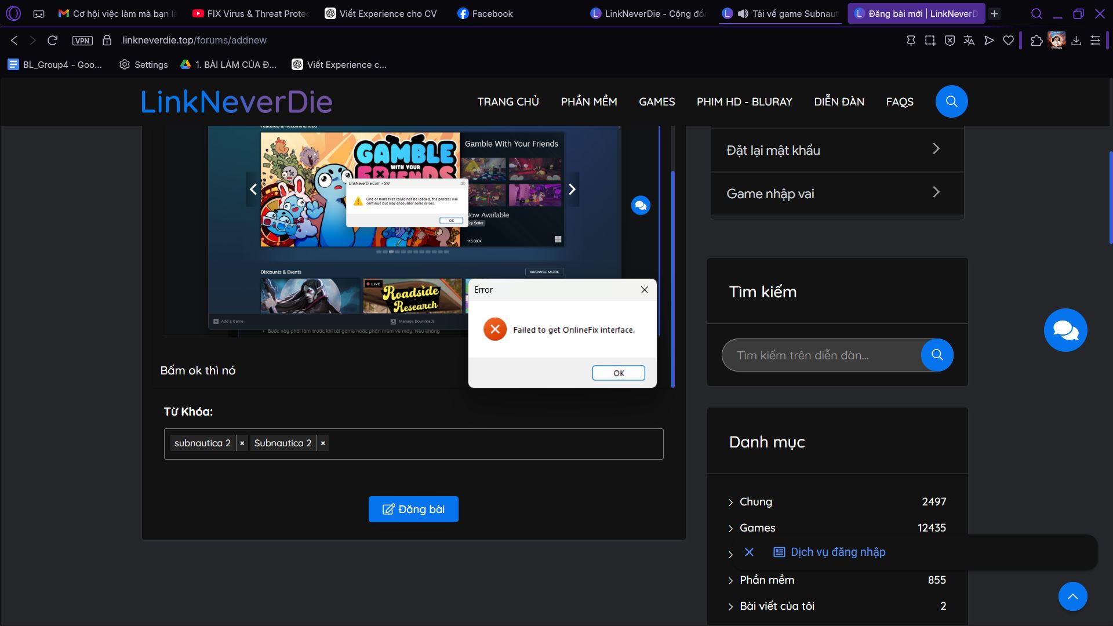Open the profile avatar in the toolbar
This screenshot has height=626, width=1113.
pyautogui.click(x=1057, y=40)
